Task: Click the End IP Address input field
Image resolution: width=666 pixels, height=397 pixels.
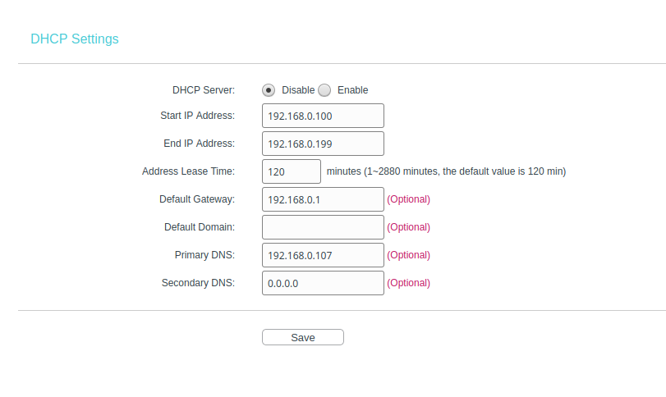Action: click(323, 144)
